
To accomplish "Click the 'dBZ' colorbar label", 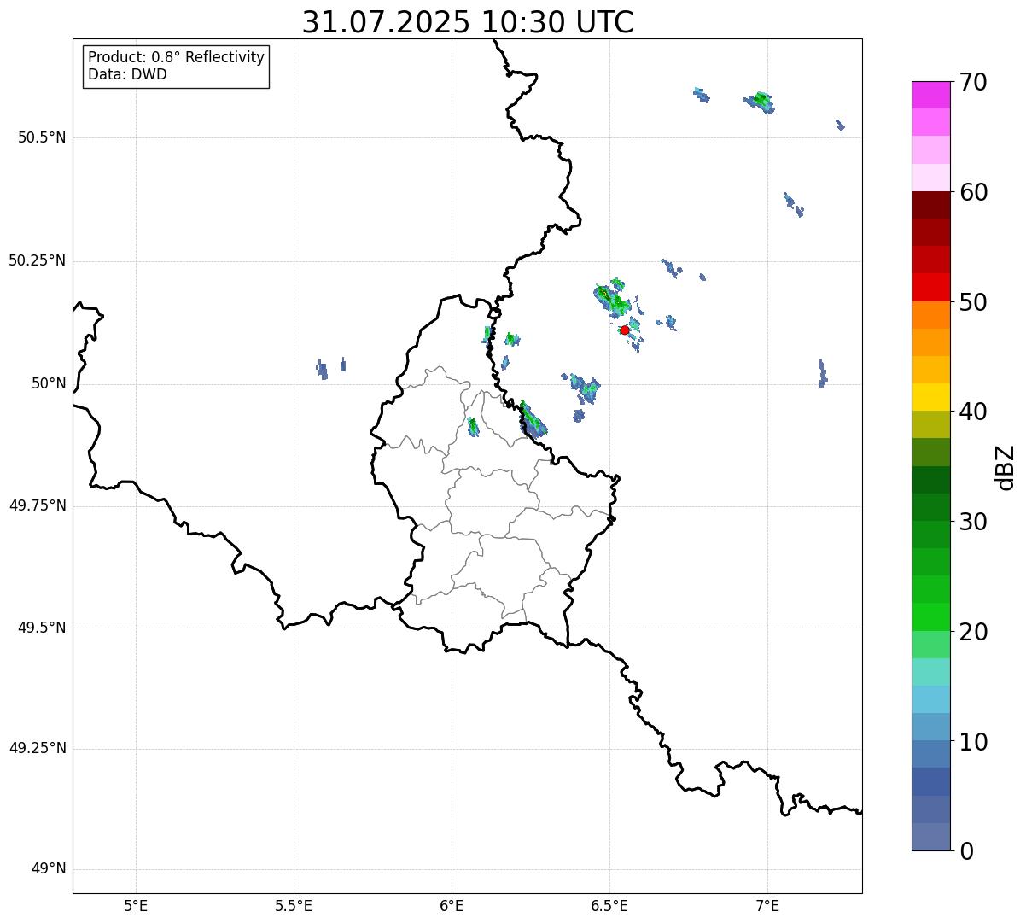I will coord(1005,467).
